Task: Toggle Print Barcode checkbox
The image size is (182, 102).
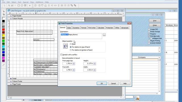Action: [149, 36]
